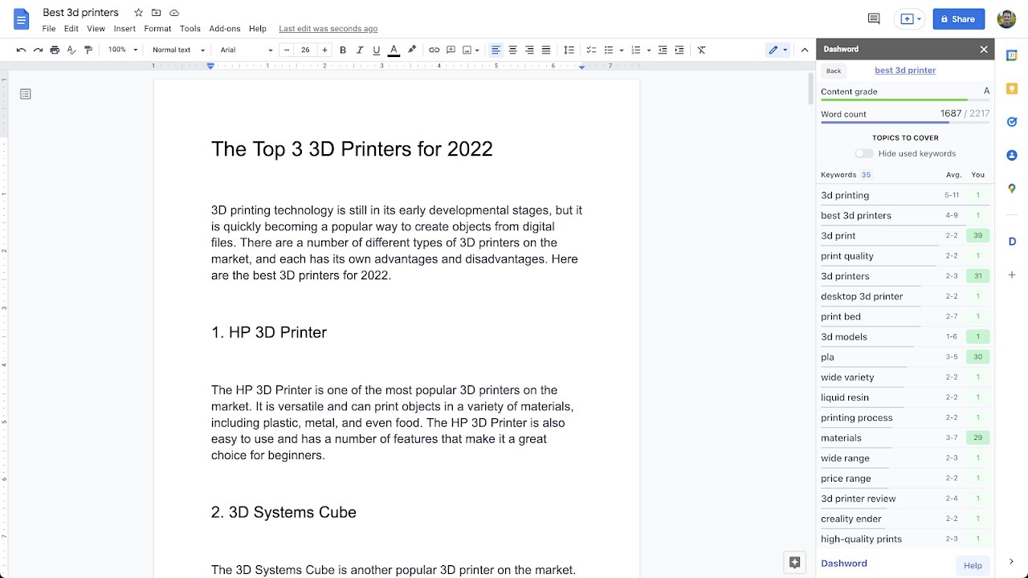Open the Arial font dropdown
1028x578 pixels.
247,50
